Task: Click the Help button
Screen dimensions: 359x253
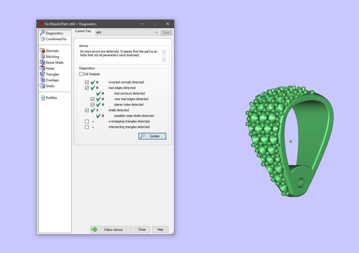Action: click(x=160, y=230)
